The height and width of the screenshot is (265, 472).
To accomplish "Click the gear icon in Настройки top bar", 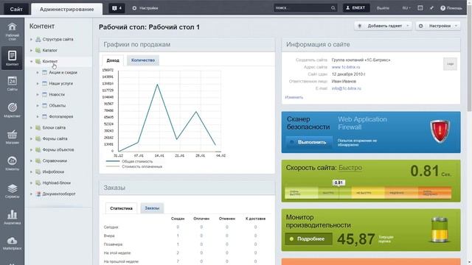I will pyautogui.click(x=134, y=8).
